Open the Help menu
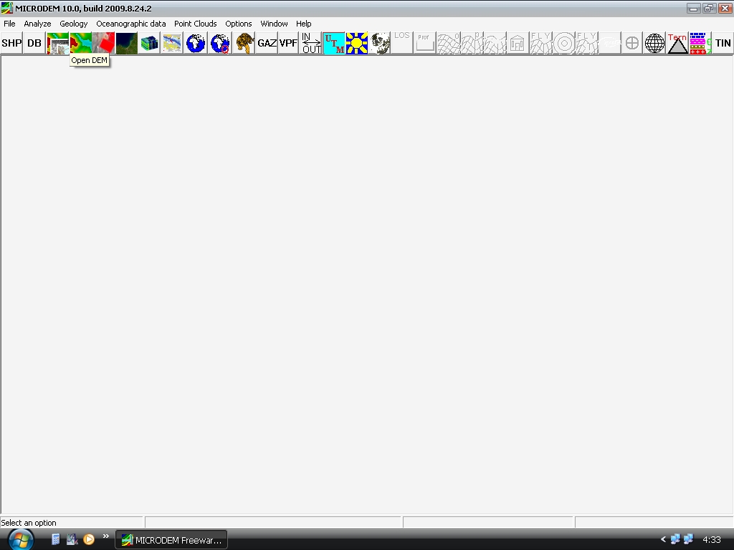This screenshot has width=734, height=550. tap(303, 24)
